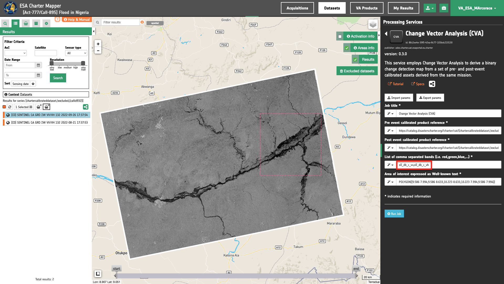504x284 pixels.
Task: Focus the bands list input field
Action: click(449, 165)
